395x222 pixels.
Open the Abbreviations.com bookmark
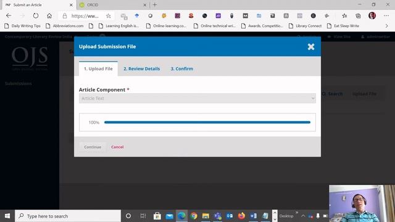tap(65, 26)
